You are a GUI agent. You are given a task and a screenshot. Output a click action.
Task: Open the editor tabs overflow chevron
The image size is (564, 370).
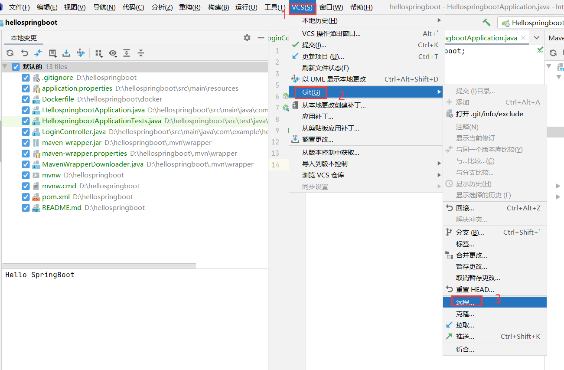[x=537, y=38]
